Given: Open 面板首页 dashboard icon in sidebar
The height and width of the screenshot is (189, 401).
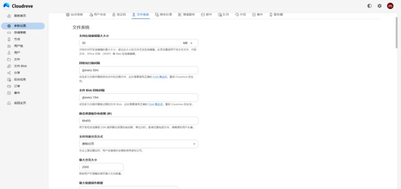Looking at the screenshot, I should pyautogui.click(x=9, y=16).
